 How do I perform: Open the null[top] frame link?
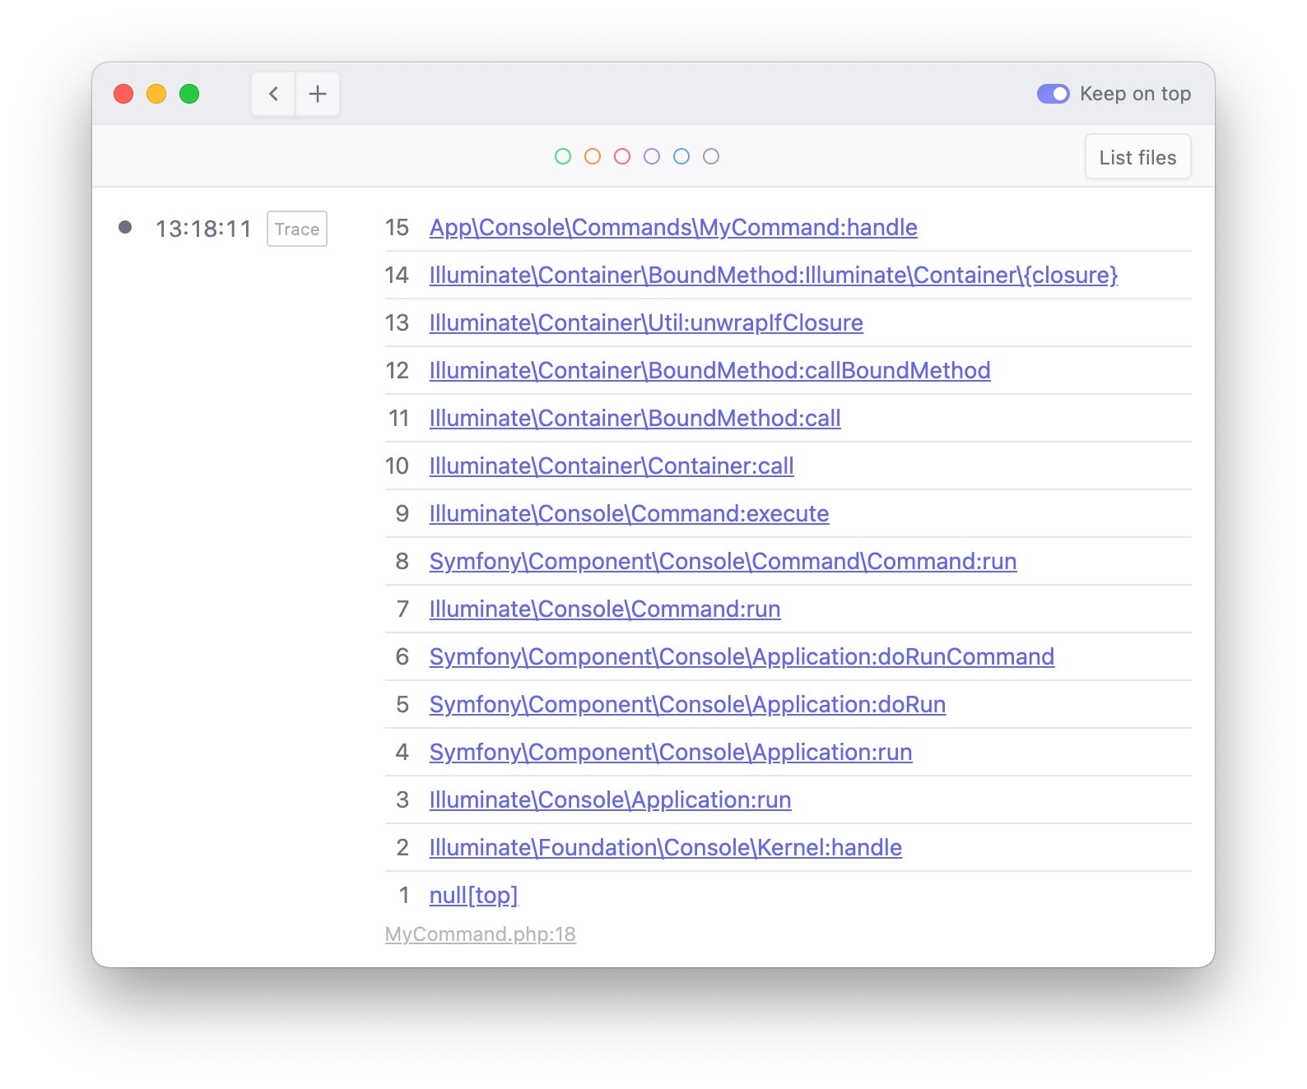tap(474, 895)
